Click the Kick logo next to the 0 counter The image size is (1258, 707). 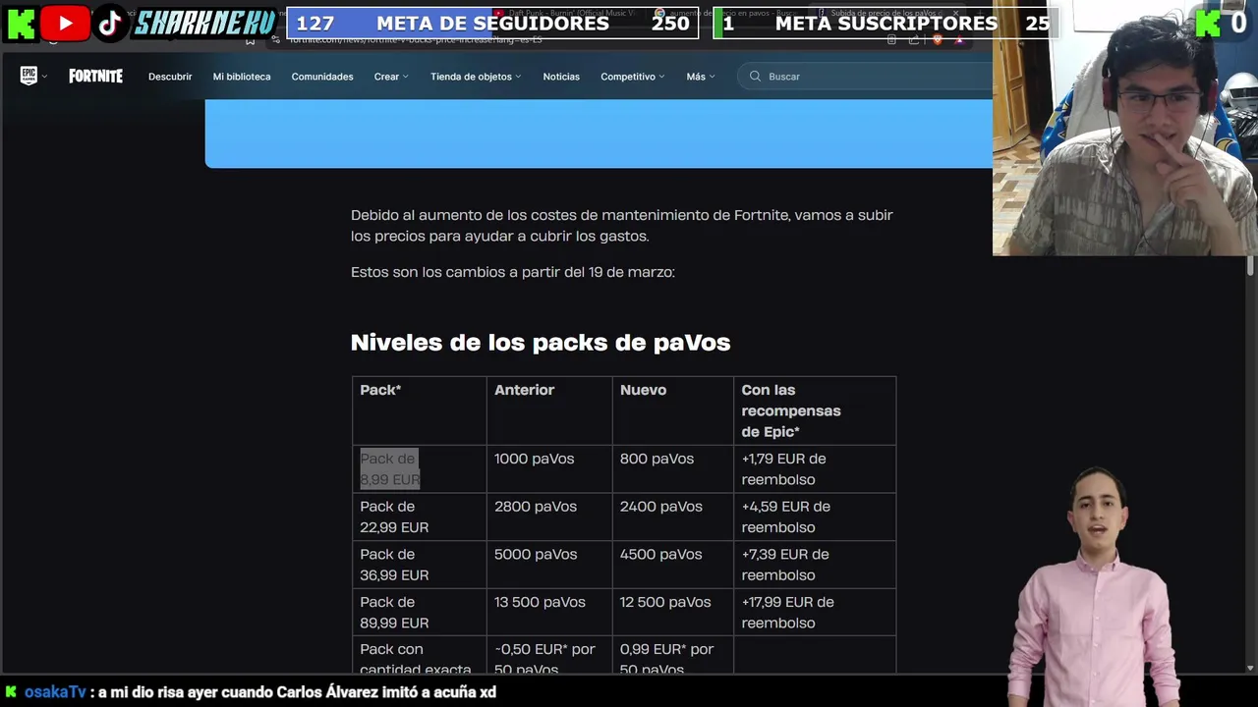pyautogui.click(x=1208, y=24)
